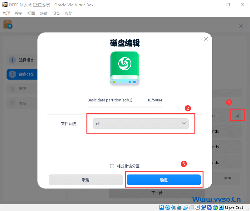The width and height of the screenshot is (250, 211).
Task: Click the audio speaker status icon
Action: 174,207
